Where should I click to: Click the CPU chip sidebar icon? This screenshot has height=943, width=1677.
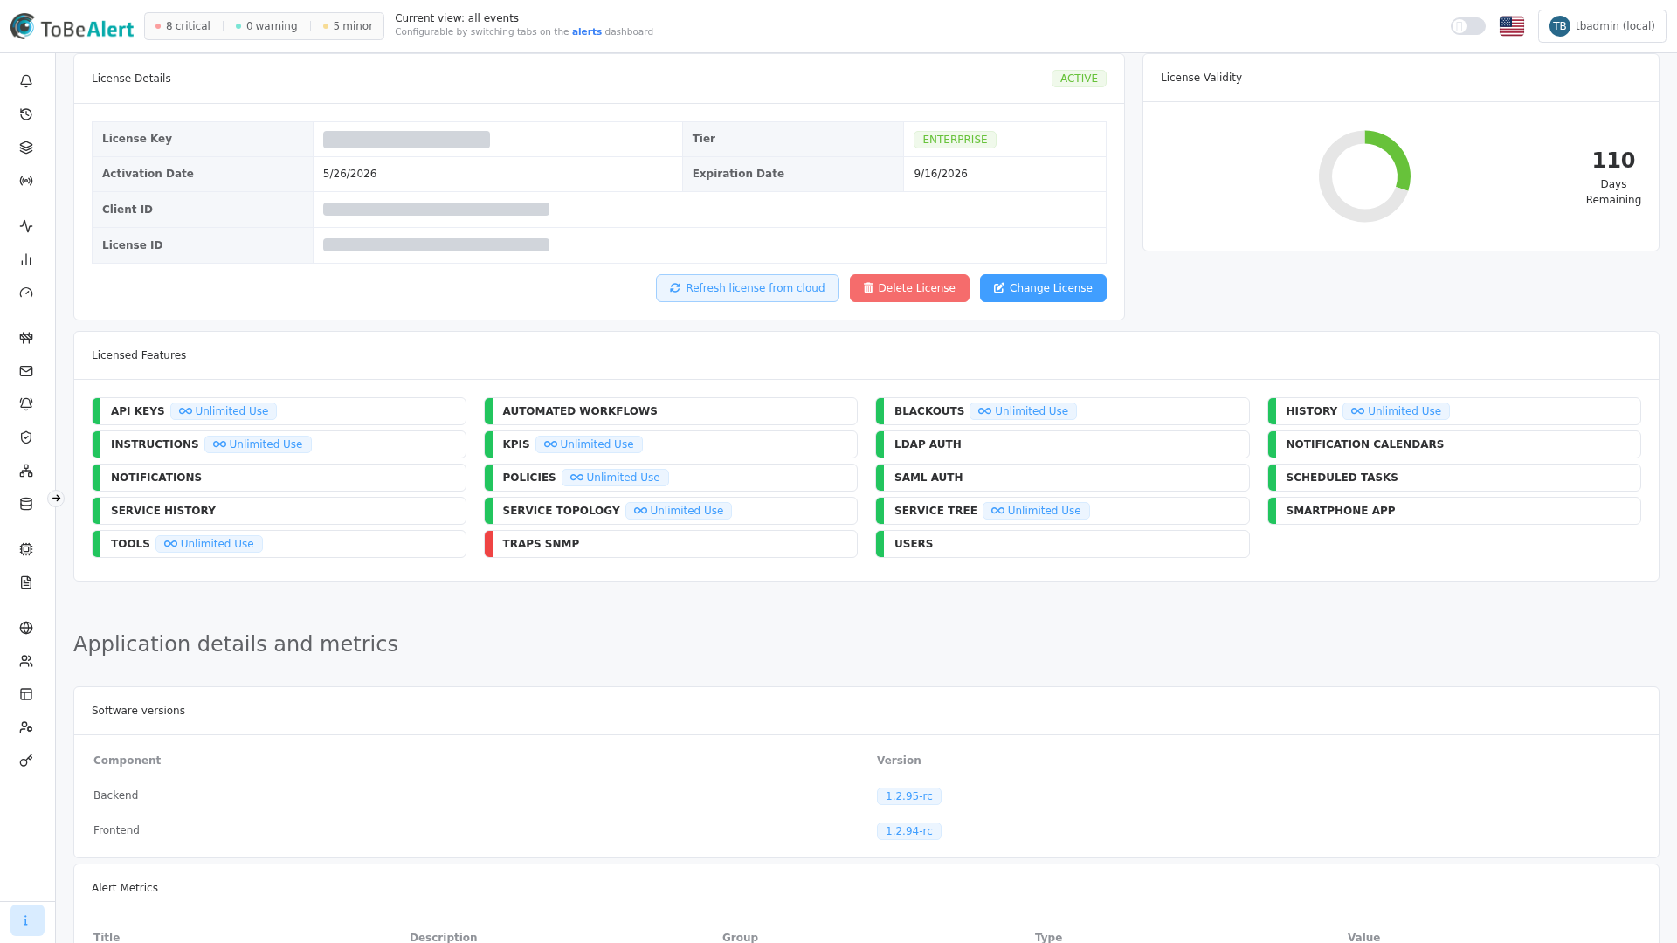(x=26, y=549)
